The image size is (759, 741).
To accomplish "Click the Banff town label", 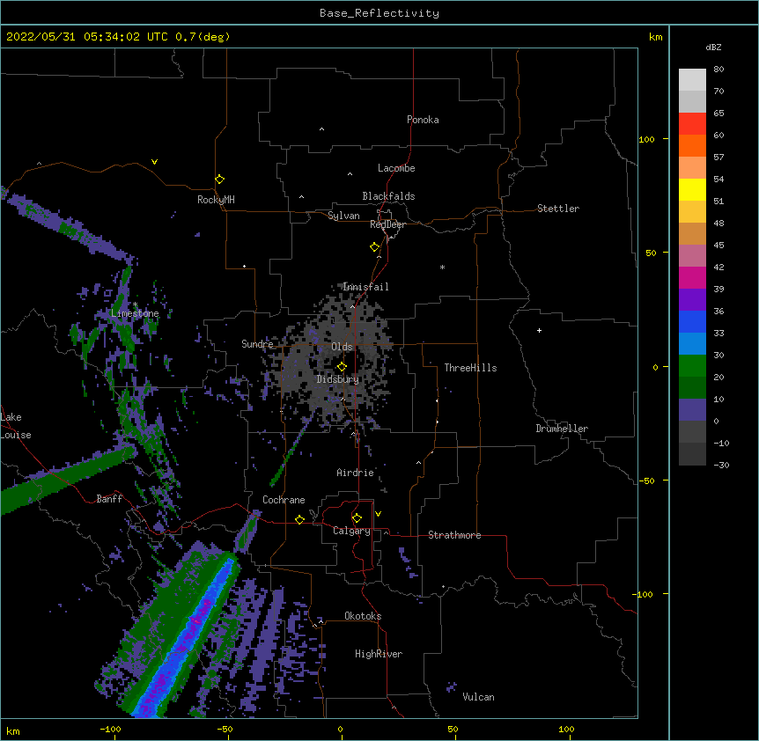I will coord(109,499).
